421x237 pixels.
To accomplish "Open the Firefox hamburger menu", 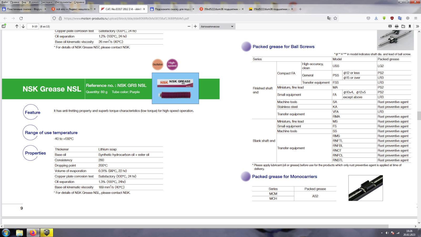I will click(416, 18).
